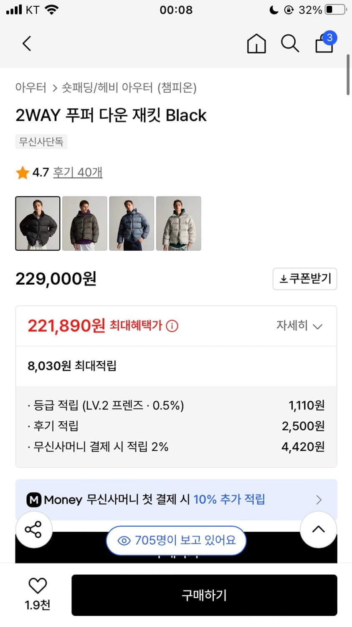Choose the light beige jacket thumbnail
This screenshot has height=627, width=352.
click(x=179, y=224)
